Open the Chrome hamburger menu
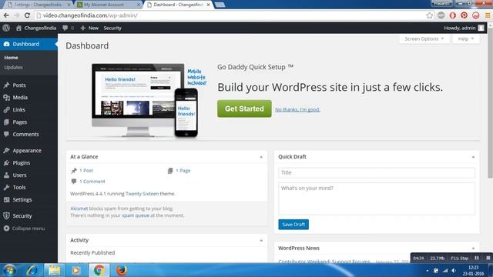This screenshot has height=277, width=493. tap(488, 15)
